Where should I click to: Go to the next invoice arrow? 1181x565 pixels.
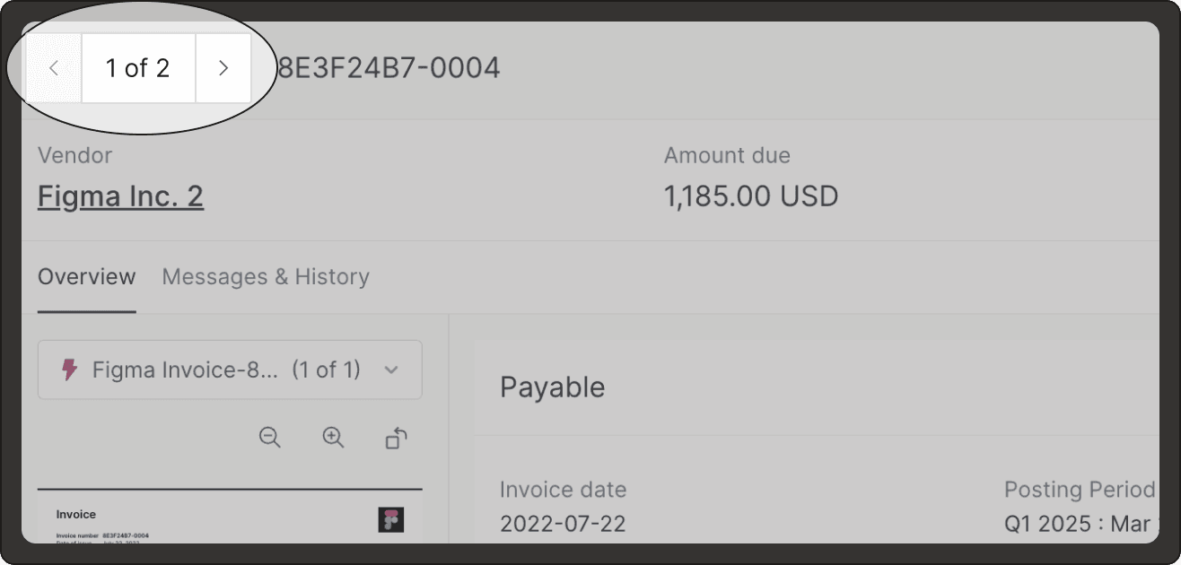click(223, 68)
